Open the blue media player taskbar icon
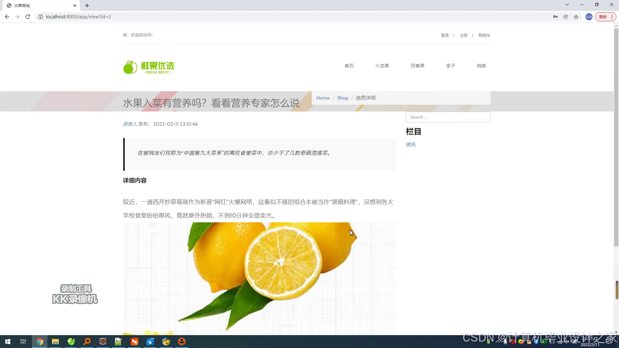The image size is (619, 348). (150, 342)
